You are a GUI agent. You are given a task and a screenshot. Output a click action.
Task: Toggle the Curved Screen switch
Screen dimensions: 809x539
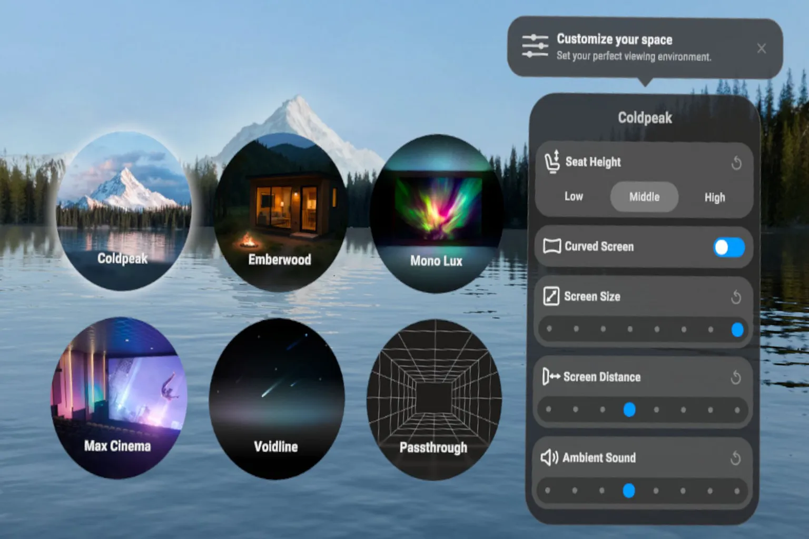(x=729, y=247)
